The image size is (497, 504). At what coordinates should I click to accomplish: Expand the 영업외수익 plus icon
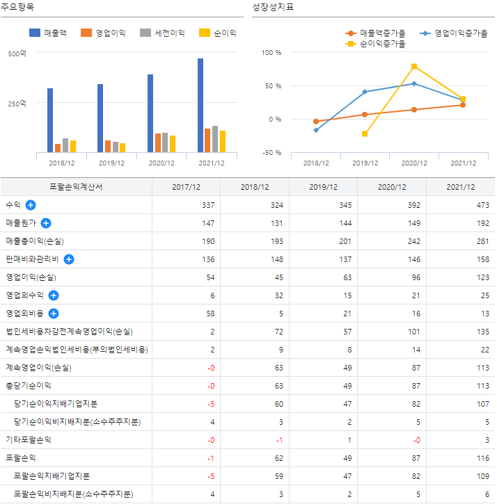pyautogui.click(x=54, y=295)
